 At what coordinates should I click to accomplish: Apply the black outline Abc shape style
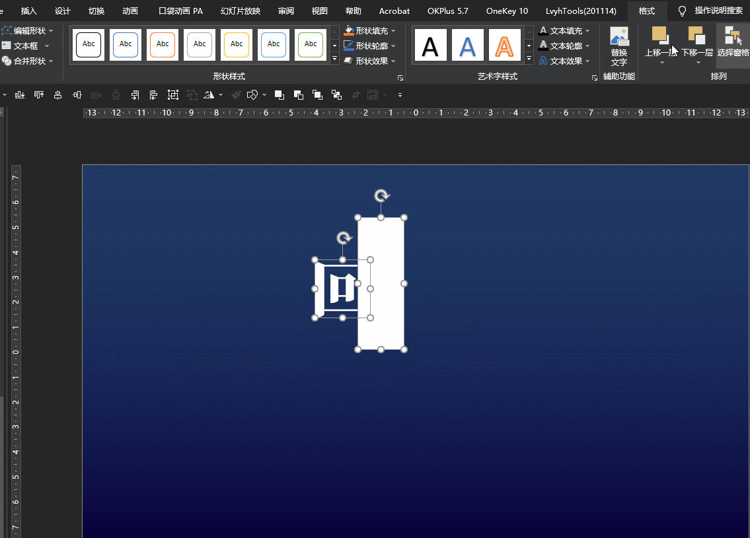pos(89,44)
